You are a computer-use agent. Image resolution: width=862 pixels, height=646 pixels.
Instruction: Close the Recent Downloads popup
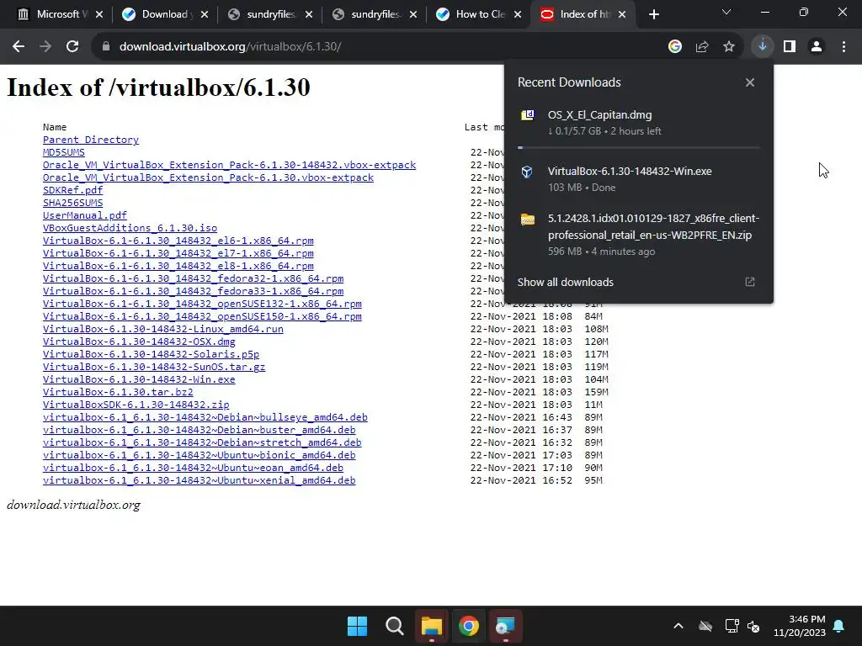pos(750,82)
